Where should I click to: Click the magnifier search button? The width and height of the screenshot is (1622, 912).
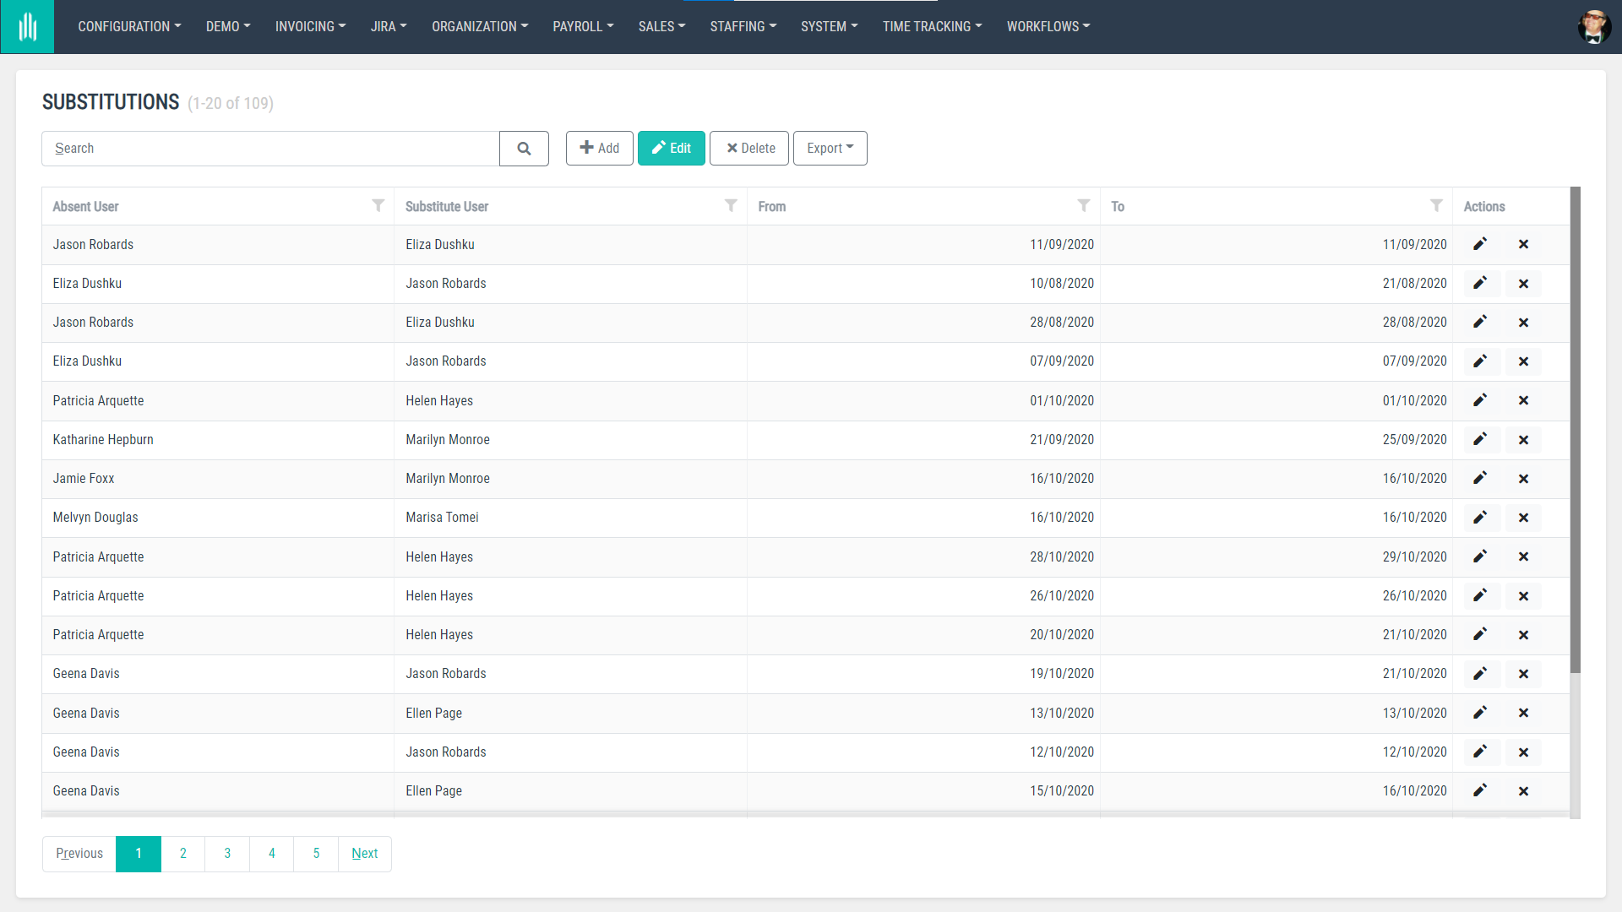tap(524, 149)
